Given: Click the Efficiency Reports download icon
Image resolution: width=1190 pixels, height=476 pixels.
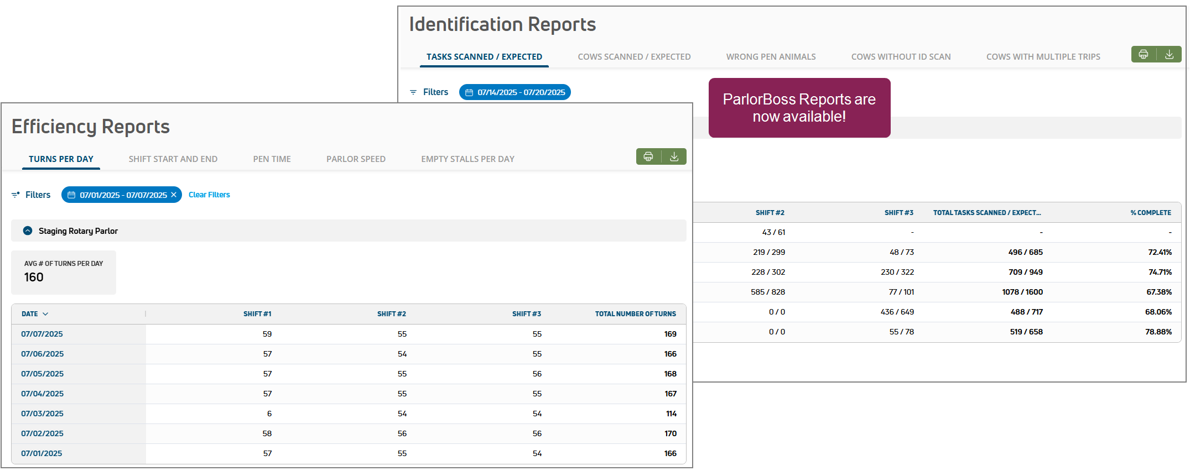Looking at the screenshot, I should point(674,157).
